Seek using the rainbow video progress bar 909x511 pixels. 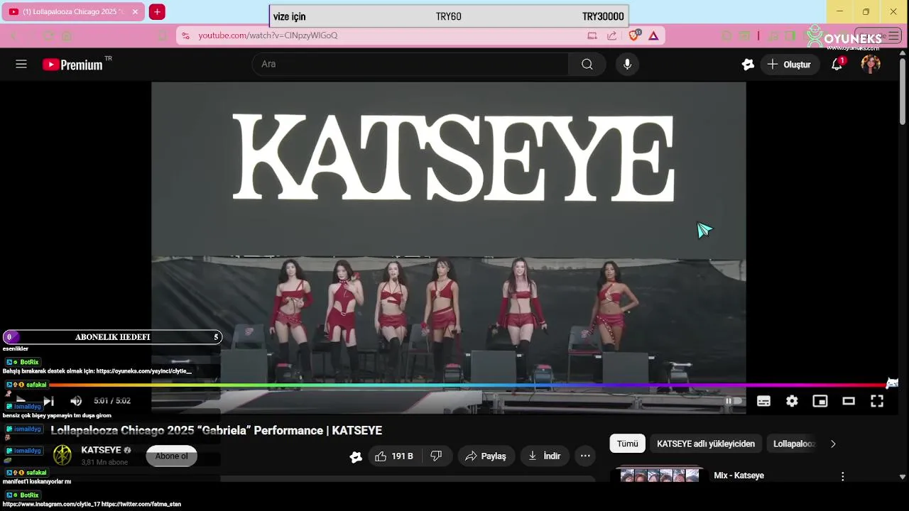(x=469, y=385)
